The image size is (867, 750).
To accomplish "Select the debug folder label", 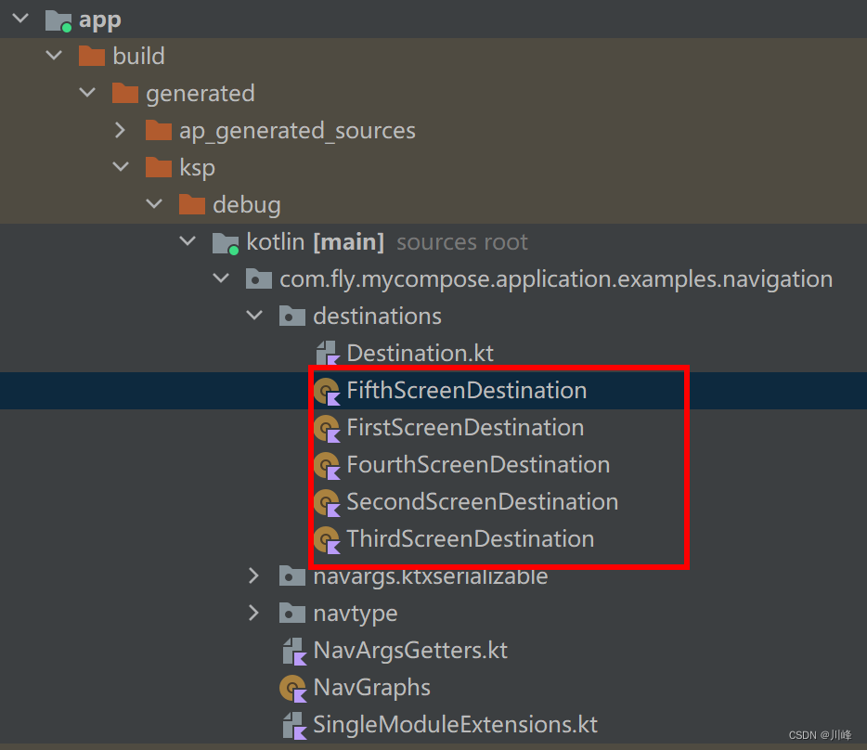I will pos(247,205).
